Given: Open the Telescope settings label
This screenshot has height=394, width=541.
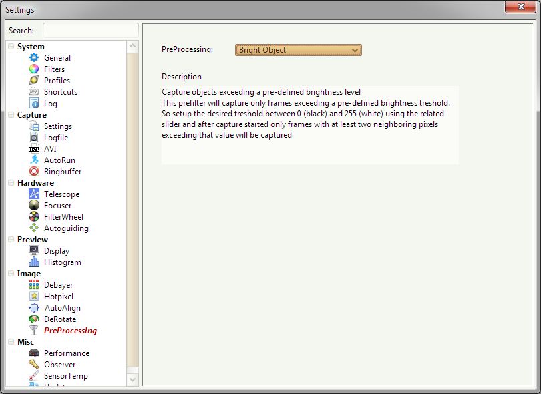Looking at the screenshot, I should [x=61, y=194].
